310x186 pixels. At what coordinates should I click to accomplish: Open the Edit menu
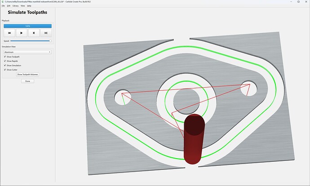(x=9, y=6)
